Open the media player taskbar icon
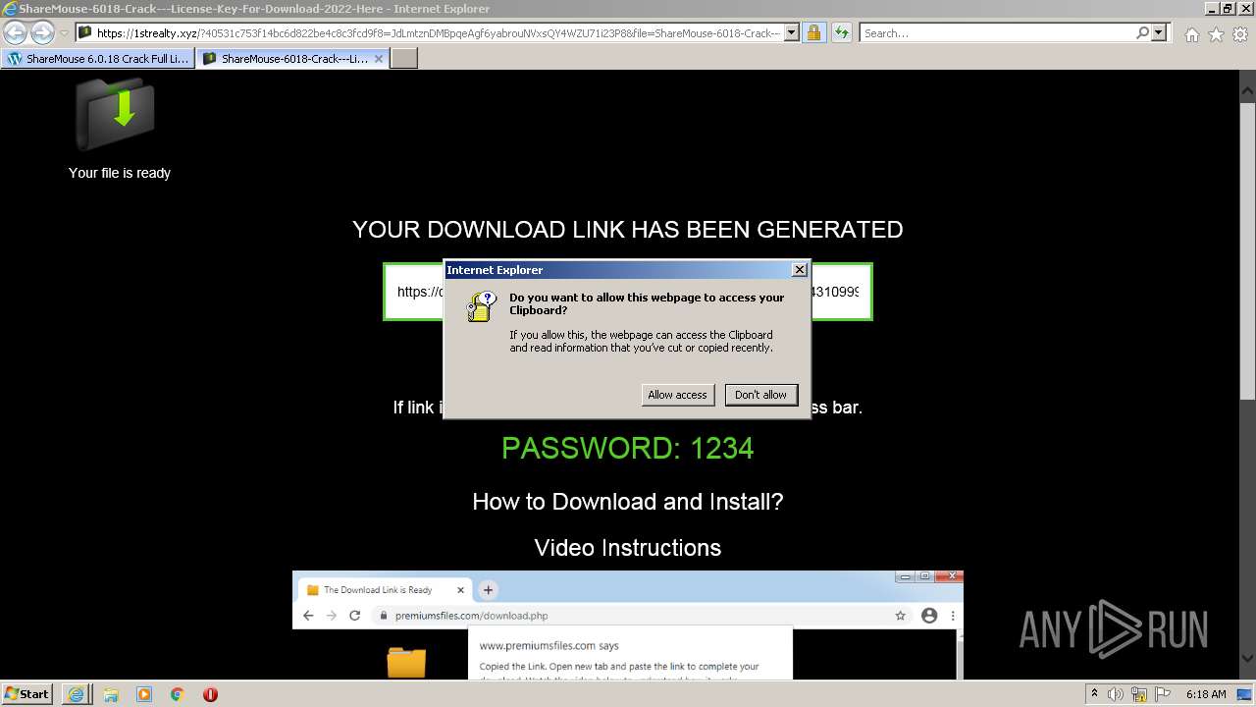The height and width of the screenshot is (707, 1256). 144,694
